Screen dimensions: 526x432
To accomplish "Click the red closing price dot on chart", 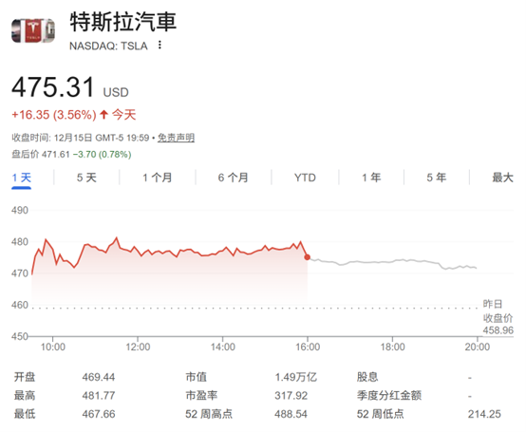I will click(307, 257).
